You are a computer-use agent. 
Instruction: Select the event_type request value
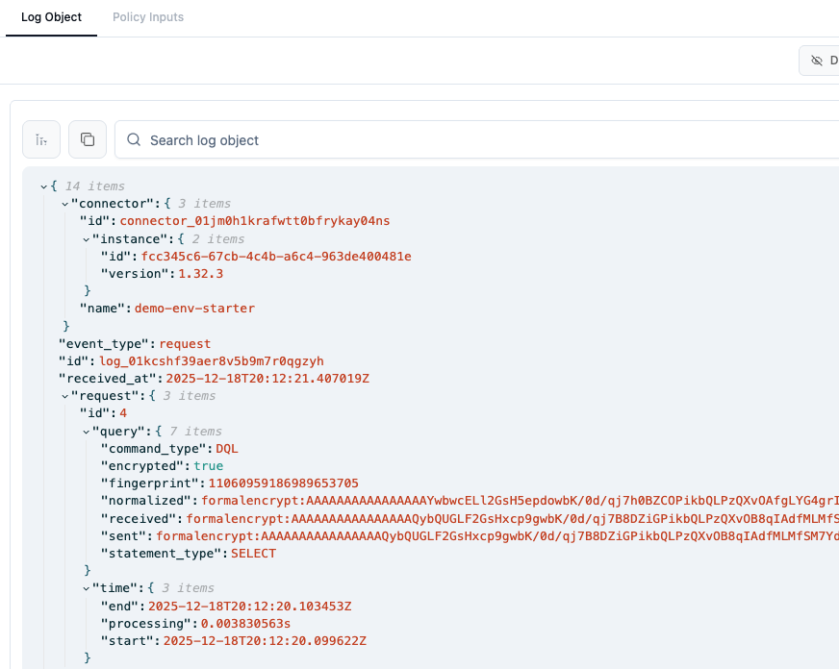[186, 343]
